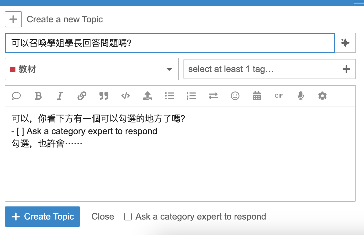Click the microphone record icon
The width and height of the screenshot is (364, 235).
click(x=301, y=96)
